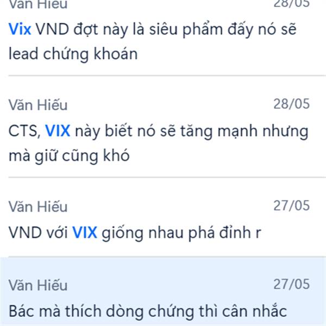Click the blue "VIX" link after "VND với"
This screenshot has height=326, width=326.
(85, 233)
